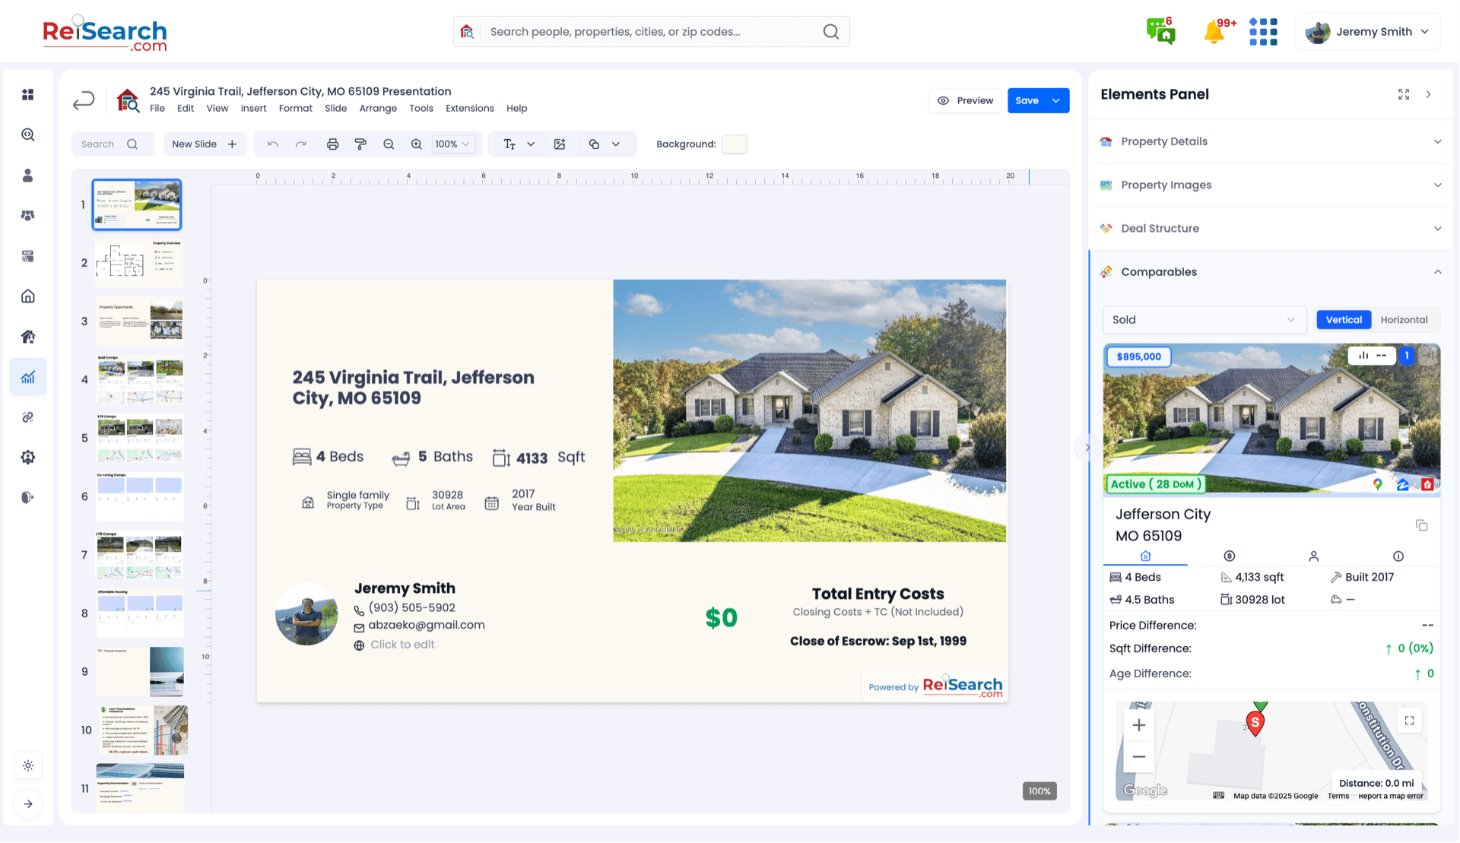The height and width of the screenshot is (843, 1460).
Task: Open the File menu
Action: tap(157, 109)
